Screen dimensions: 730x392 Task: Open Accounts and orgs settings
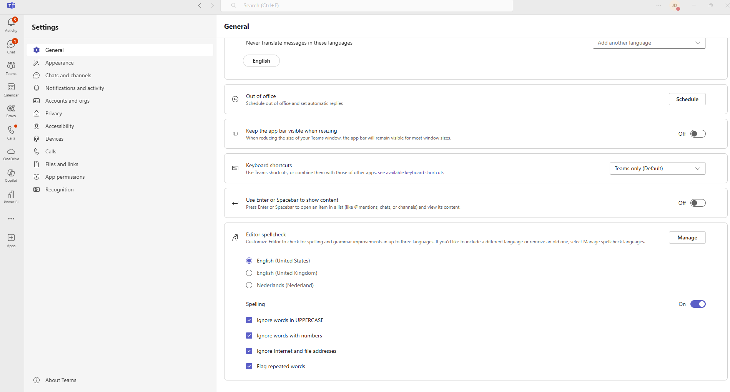(120, 101)
